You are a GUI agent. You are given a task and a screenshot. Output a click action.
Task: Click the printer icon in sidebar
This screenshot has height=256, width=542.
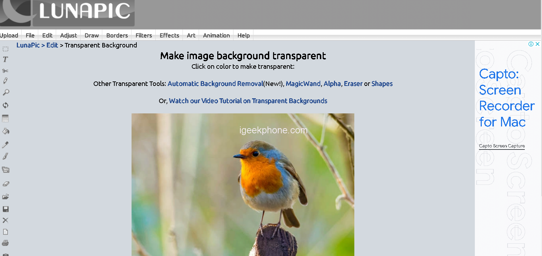click(x=6, y=243)
